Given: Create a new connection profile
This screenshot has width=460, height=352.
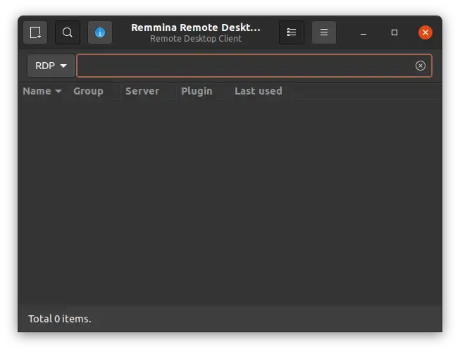Looking at the screenshot, I should (x=35, y=32).
